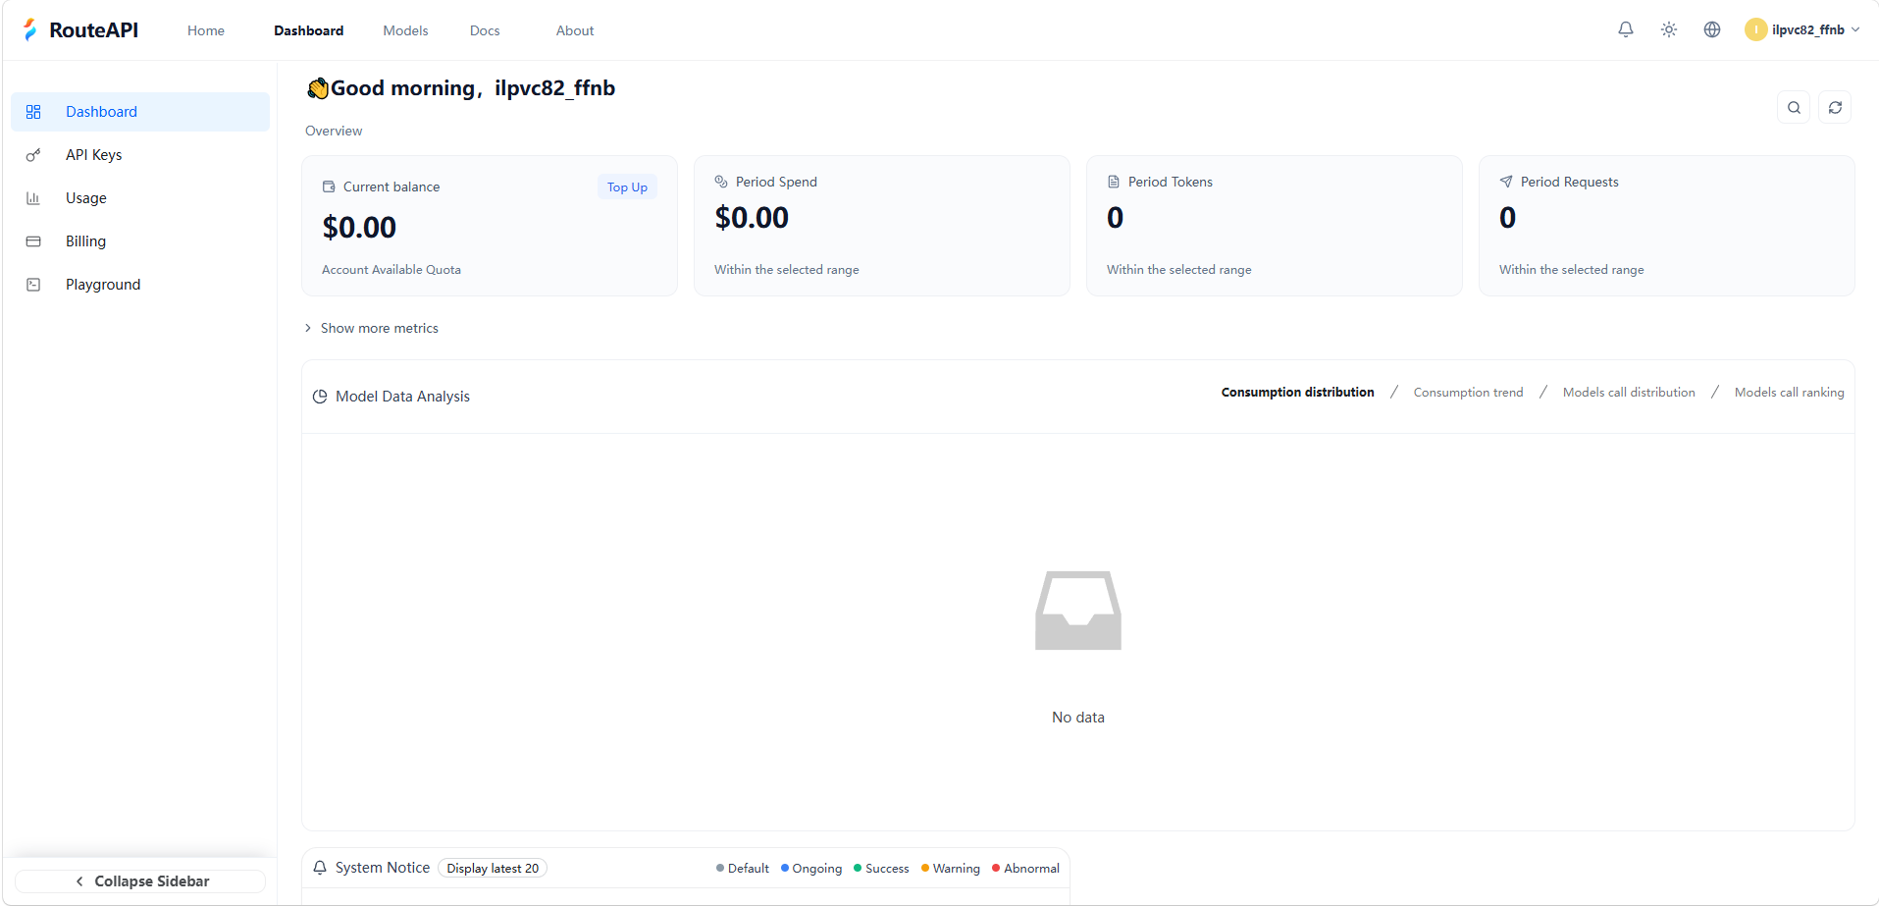Open Playground in the sidebar
1879x906 pixels.
pyautogui.click(x=140, y=285)
